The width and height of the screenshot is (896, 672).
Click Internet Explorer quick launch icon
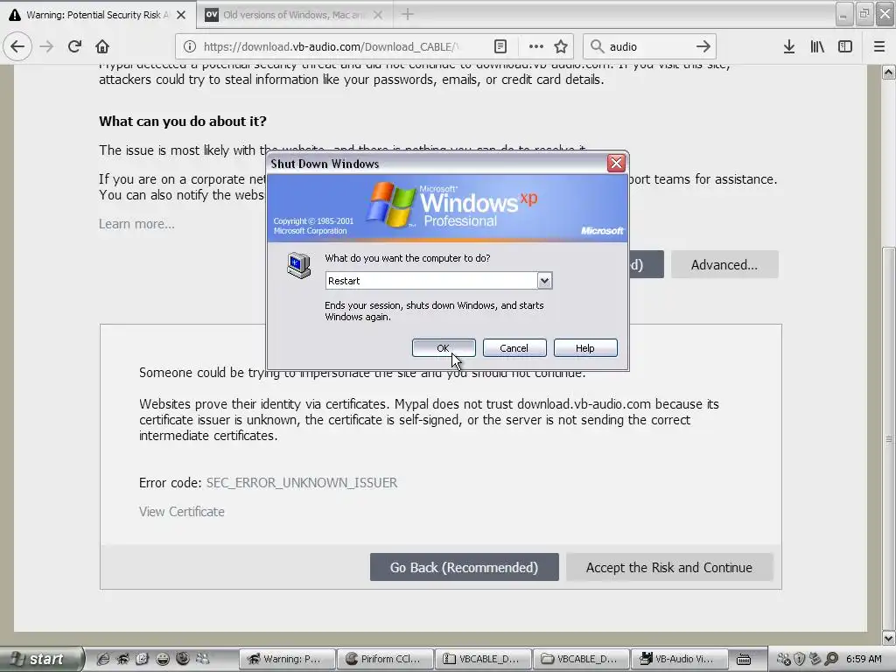click(x=103, y=659)
